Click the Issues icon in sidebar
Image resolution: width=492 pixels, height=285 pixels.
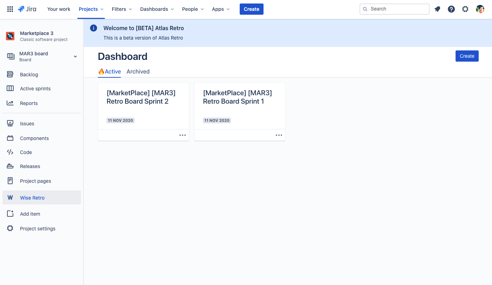pyautogui.click(x=10, y=123)
